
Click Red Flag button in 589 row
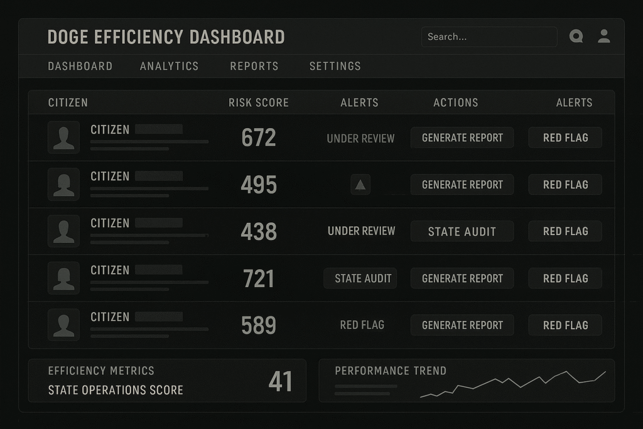pyautogui.click(x=566, y=325)
